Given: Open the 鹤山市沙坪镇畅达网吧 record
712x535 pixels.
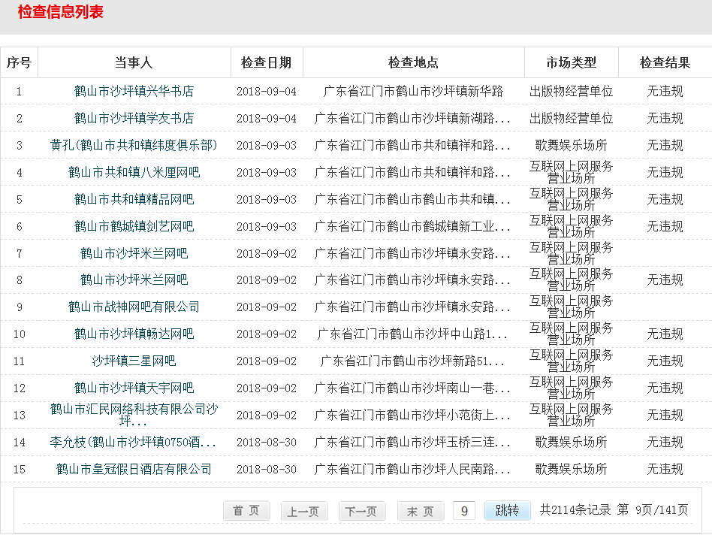Looking at the screenshot, I should pyautogui.click(x=134, y=334).
